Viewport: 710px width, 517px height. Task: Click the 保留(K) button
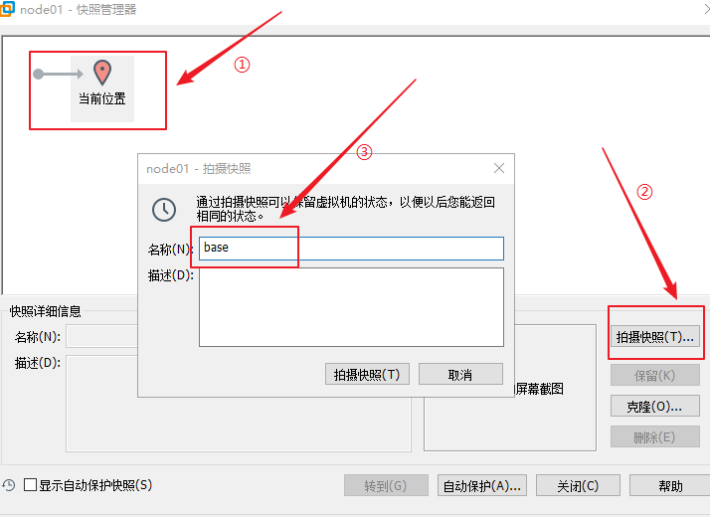coord(655,375)
